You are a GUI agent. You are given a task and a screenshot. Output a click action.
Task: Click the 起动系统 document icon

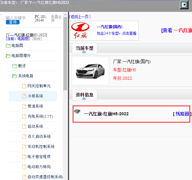[x=24, y=126]
